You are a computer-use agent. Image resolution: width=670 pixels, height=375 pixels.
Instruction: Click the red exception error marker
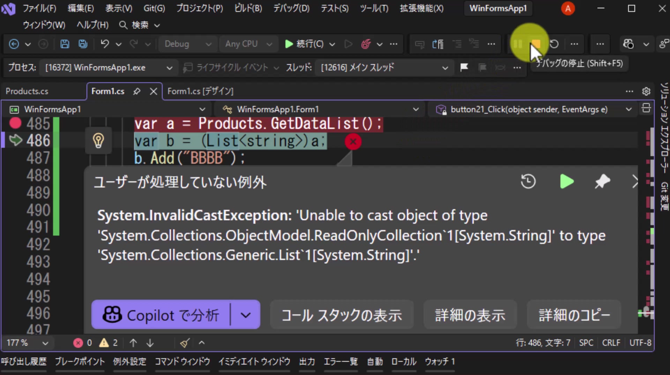coord(353,141)
